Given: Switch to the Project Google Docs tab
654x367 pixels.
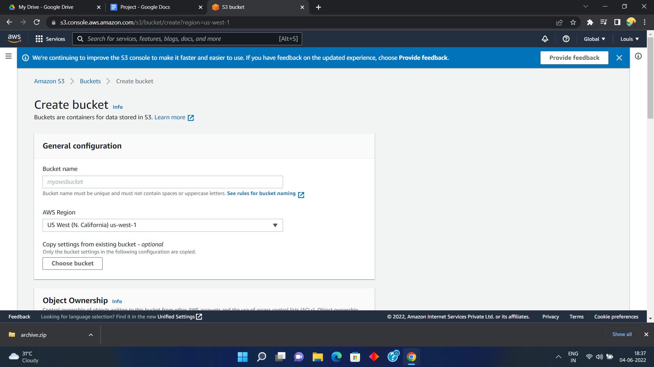Looking at the screenshot, I should click(145, 7).
